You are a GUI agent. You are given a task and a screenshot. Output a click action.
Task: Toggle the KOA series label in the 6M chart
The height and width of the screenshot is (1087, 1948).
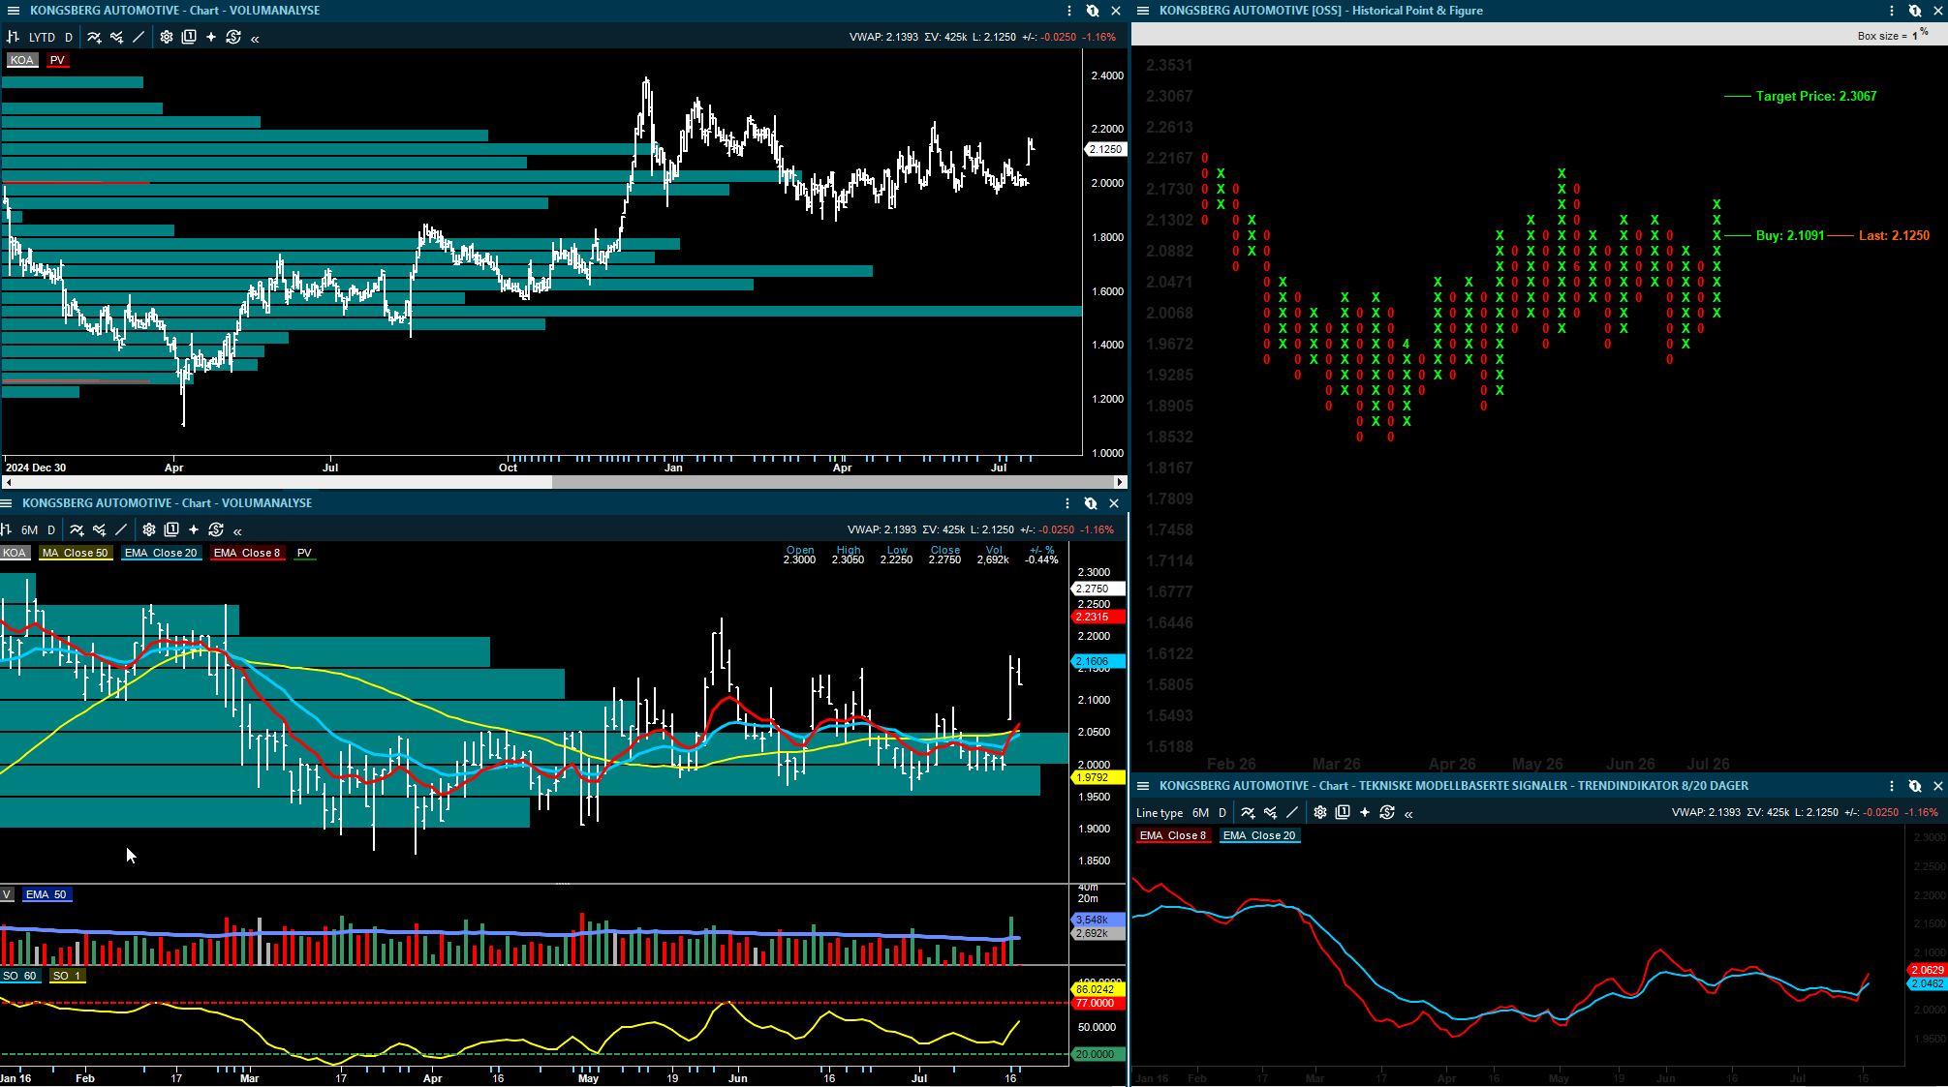coord(15,553)
